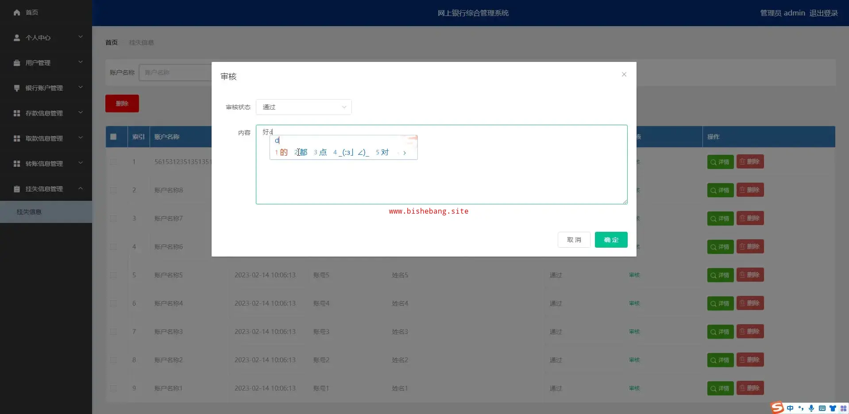The width and height of the screenshot is (849, 414).
Task: Open the IME skin shirt icon
Action: point(833,408)
